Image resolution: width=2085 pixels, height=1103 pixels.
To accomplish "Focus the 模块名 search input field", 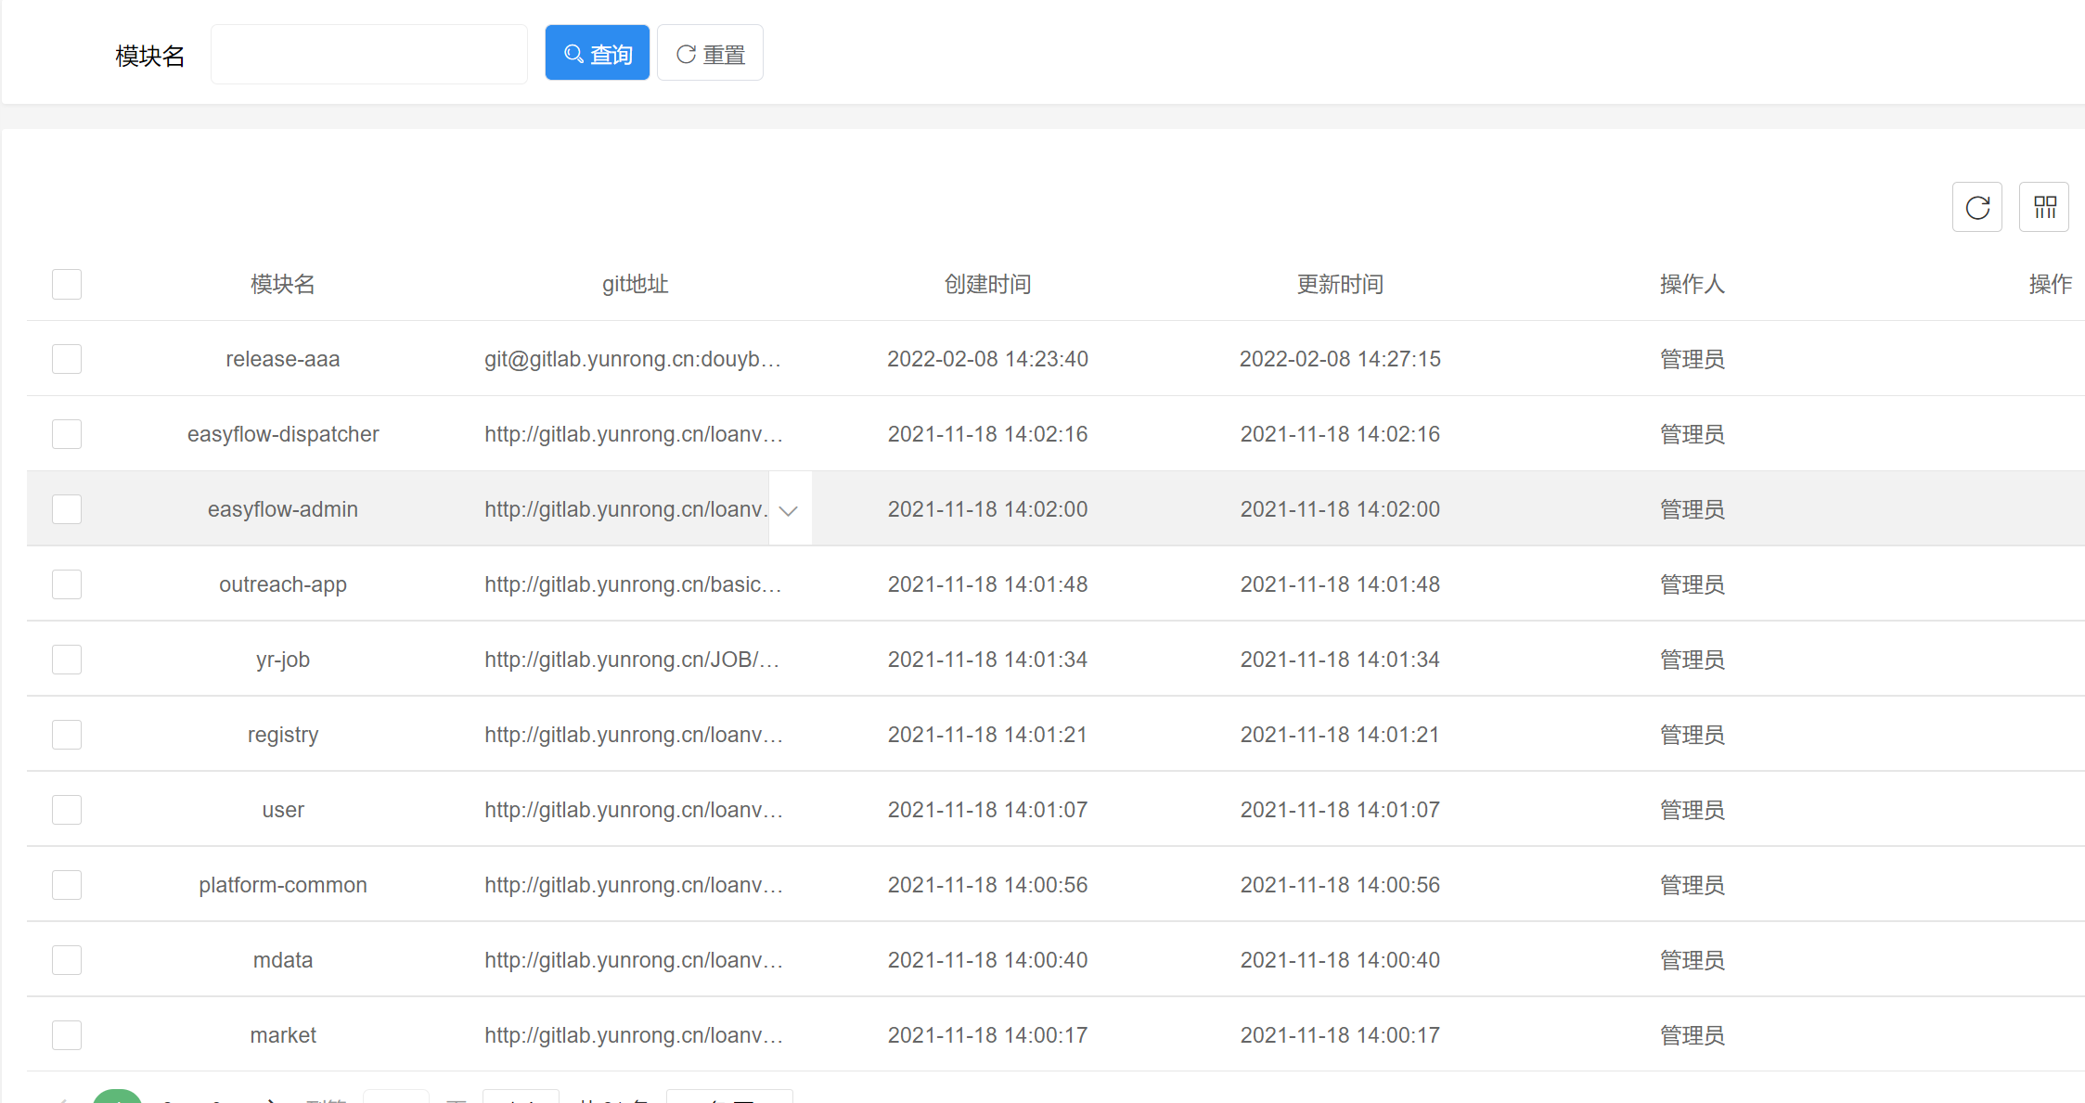I will point(368,55).
